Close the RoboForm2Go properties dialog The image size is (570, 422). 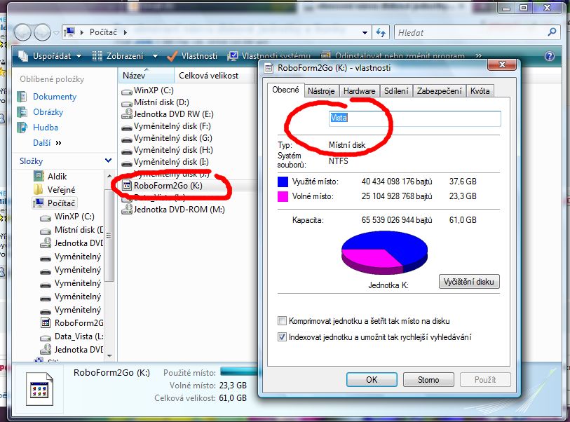point(502,64)
